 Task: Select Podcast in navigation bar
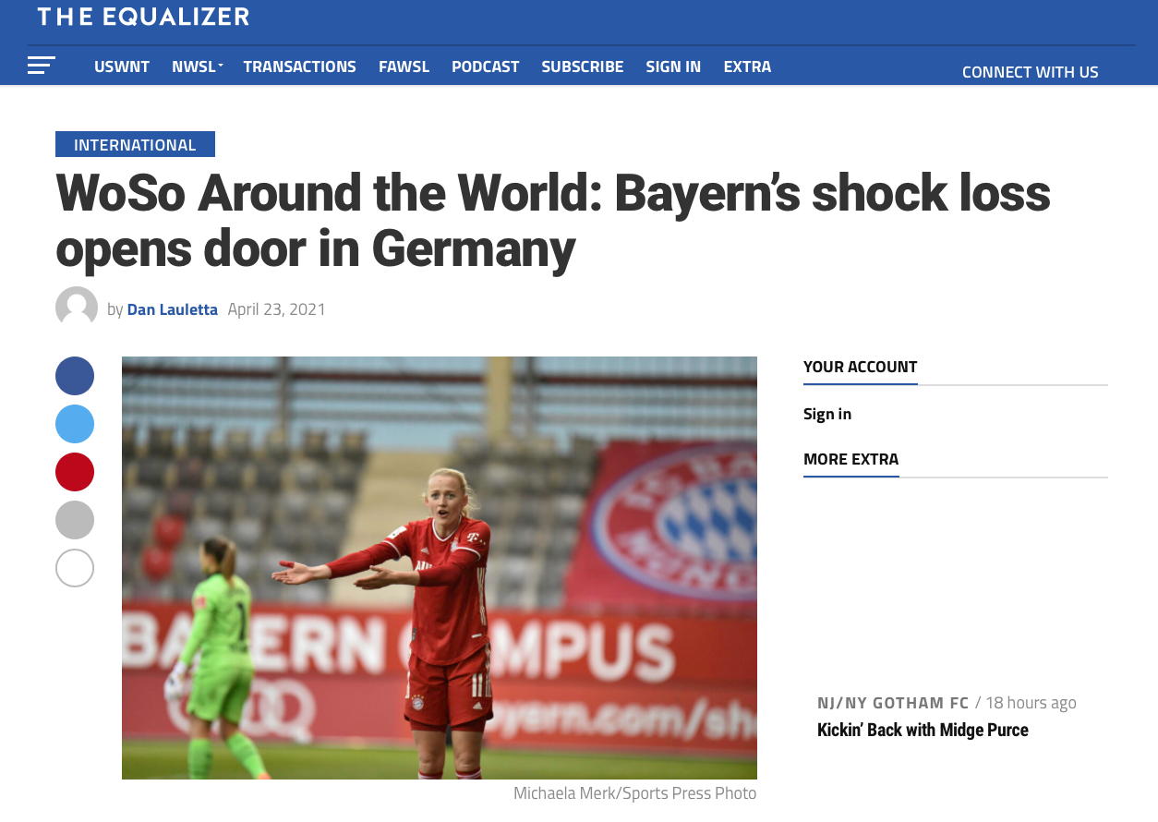pos(486,66)
